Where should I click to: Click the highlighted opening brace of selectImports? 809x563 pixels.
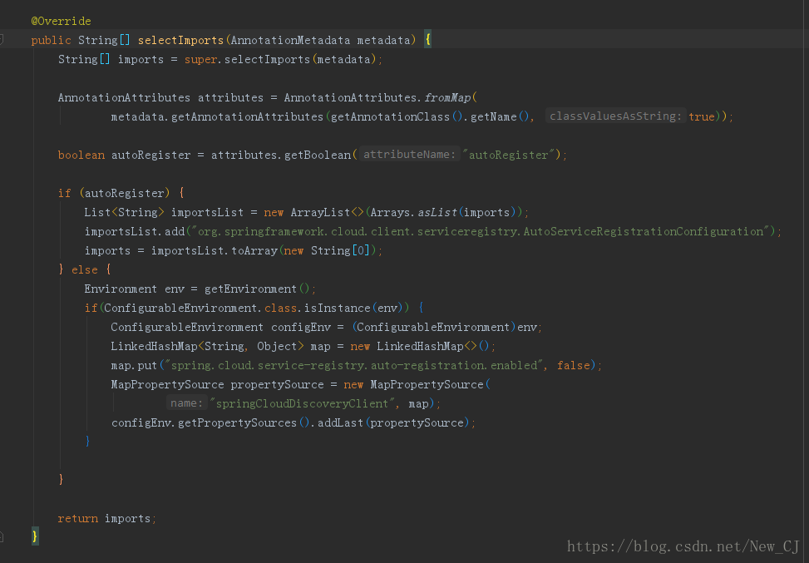427,40
